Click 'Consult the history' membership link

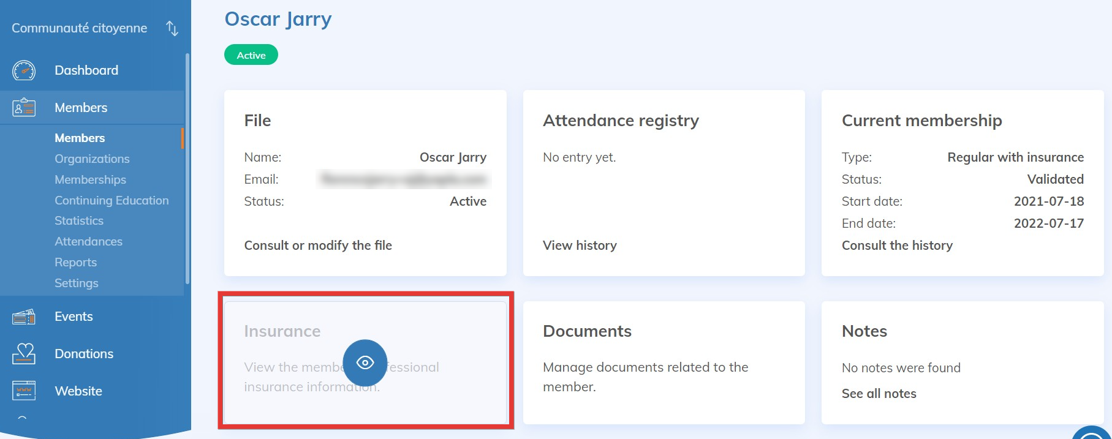point(897,246)
